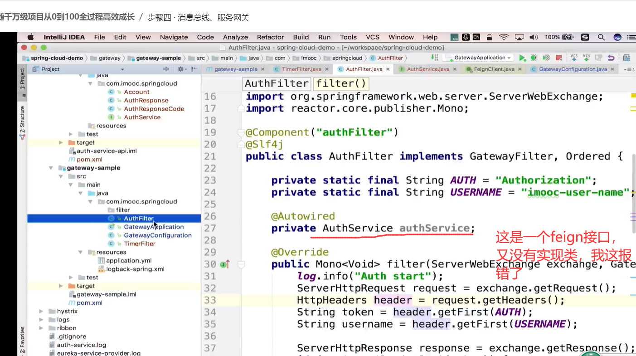
Task: Collapse the gateway-sample main folder
Action: click(x=71, y=185)
